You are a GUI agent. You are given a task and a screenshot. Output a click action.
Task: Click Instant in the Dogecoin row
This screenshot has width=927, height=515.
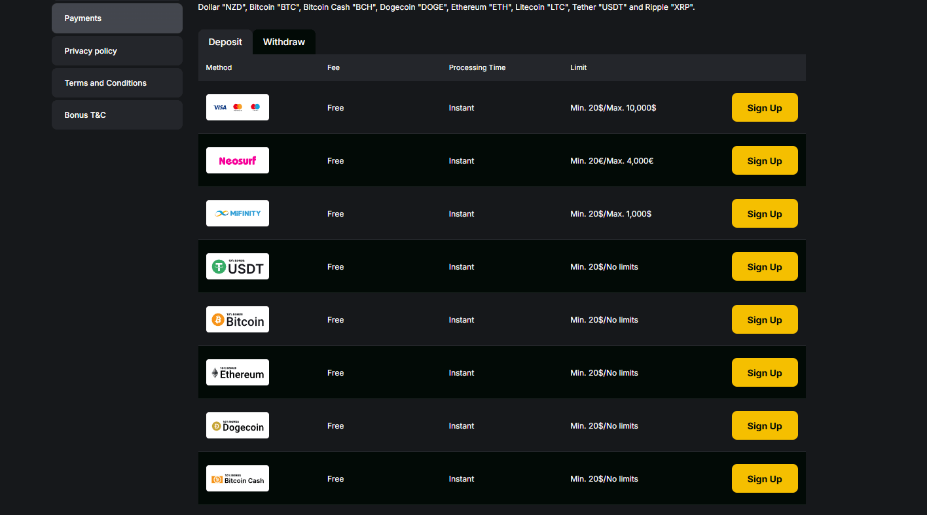point(462,426)
